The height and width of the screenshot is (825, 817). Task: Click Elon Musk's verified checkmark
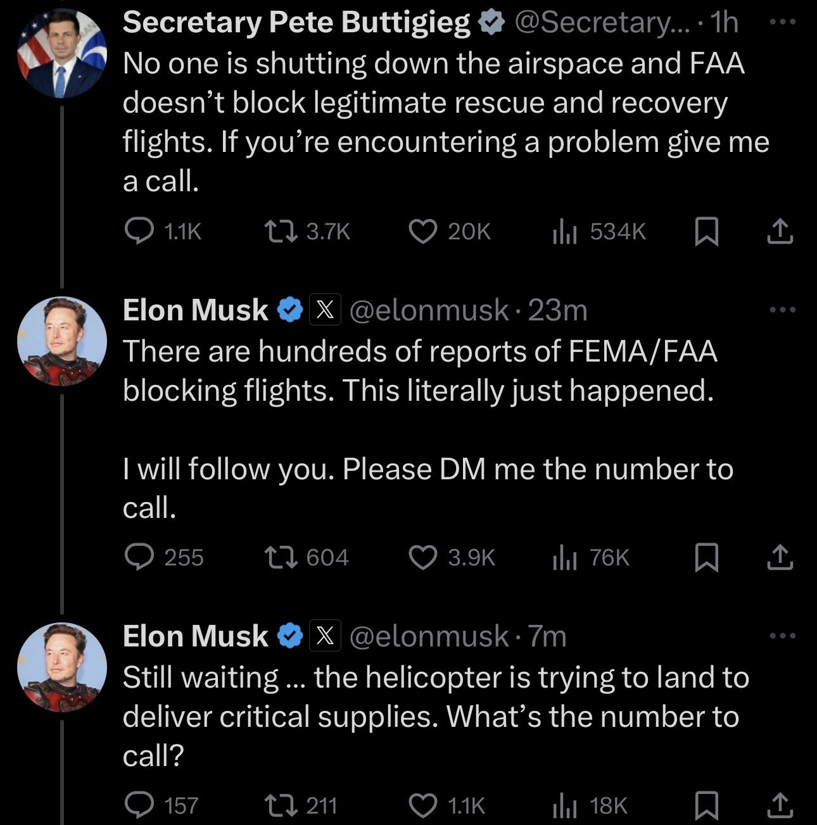click(289, 310)
